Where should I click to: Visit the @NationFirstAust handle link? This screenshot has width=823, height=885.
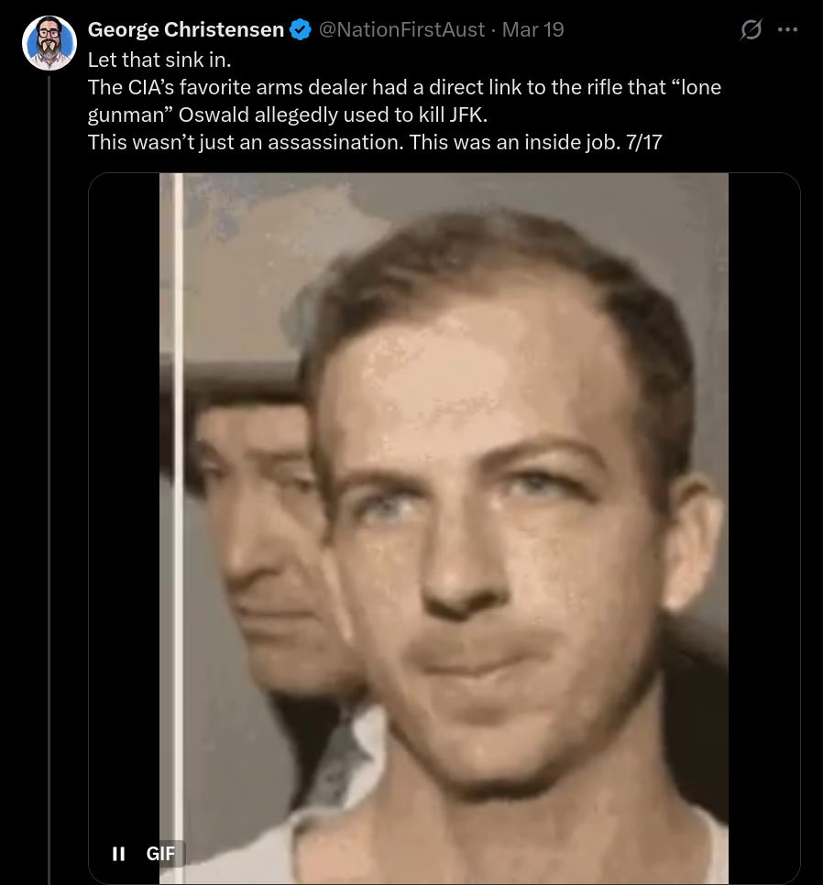pos(401,29)
